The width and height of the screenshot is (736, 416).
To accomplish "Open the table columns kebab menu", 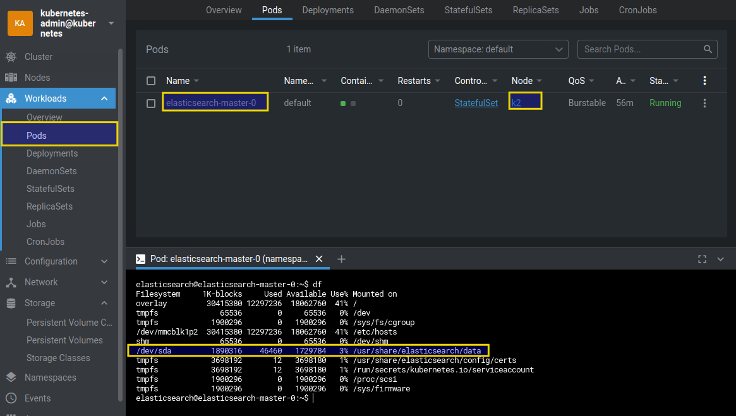I will [704, 81].
